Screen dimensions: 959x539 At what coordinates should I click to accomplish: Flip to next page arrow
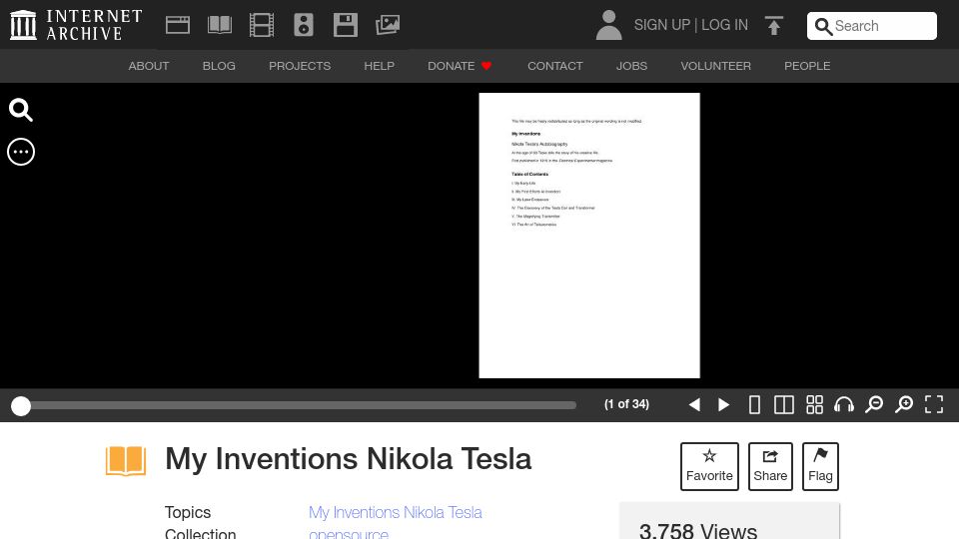[723, 404]
